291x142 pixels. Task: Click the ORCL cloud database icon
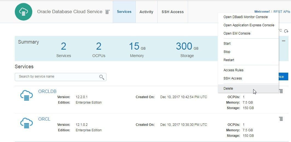(x=27, y=123)
